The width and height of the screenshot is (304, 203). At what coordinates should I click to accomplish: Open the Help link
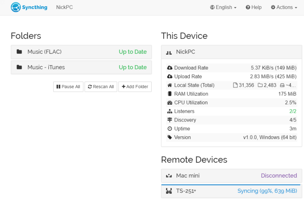[254, 7]
